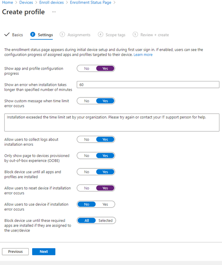Screen dimensions: 222x265
Task: Click the installation timeout minutes field
Action: (x=148, y=84)
